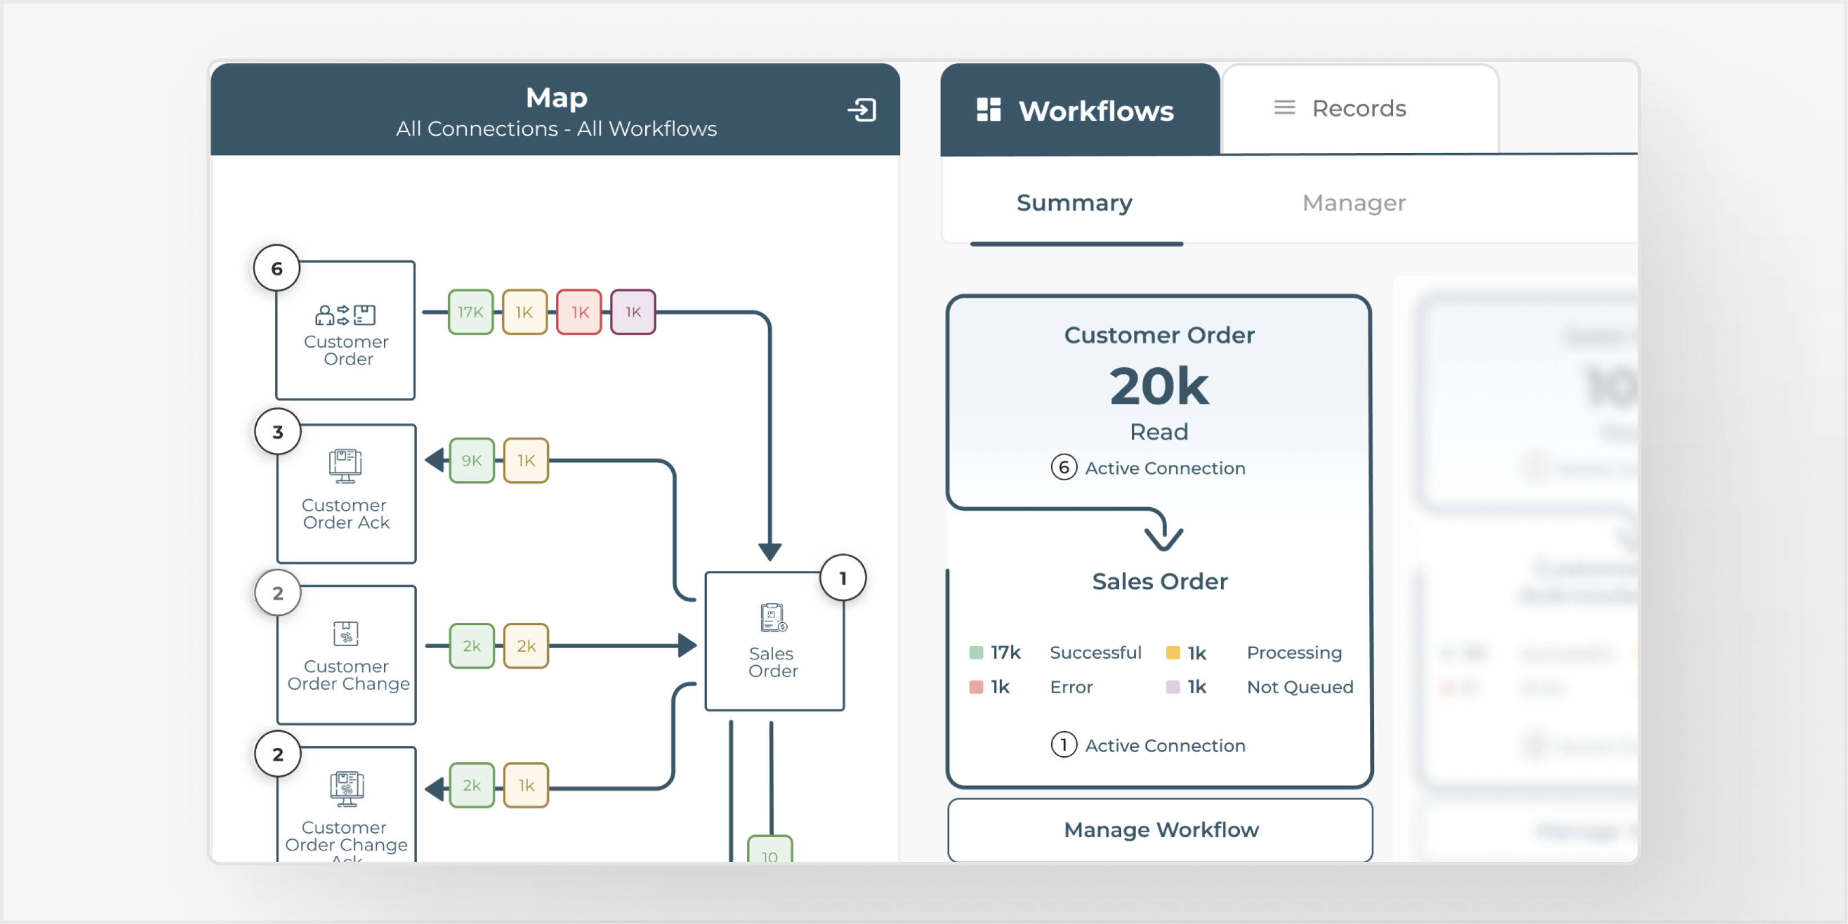This screenshot has height=924, width=1848.
Task: Click the 1k Error legend entry
Action: click(1031, 686)
